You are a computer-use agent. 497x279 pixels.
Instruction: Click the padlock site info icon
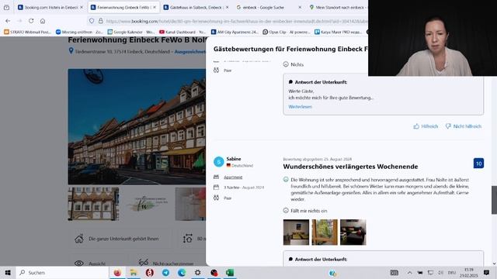click(x=100, y=21)
